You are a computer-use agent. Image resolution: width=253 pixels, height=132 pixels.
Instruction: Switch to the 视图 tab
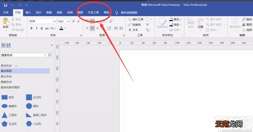(x=80, y=12)
